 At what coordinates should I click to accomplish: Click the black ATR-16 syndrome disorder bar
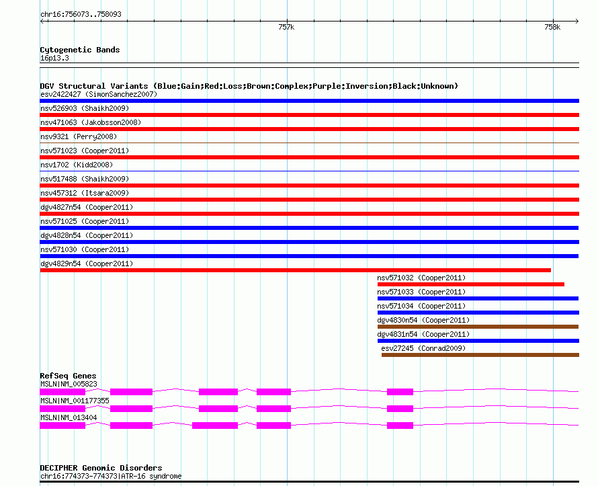pyautogui.click(x=309, y=481)
